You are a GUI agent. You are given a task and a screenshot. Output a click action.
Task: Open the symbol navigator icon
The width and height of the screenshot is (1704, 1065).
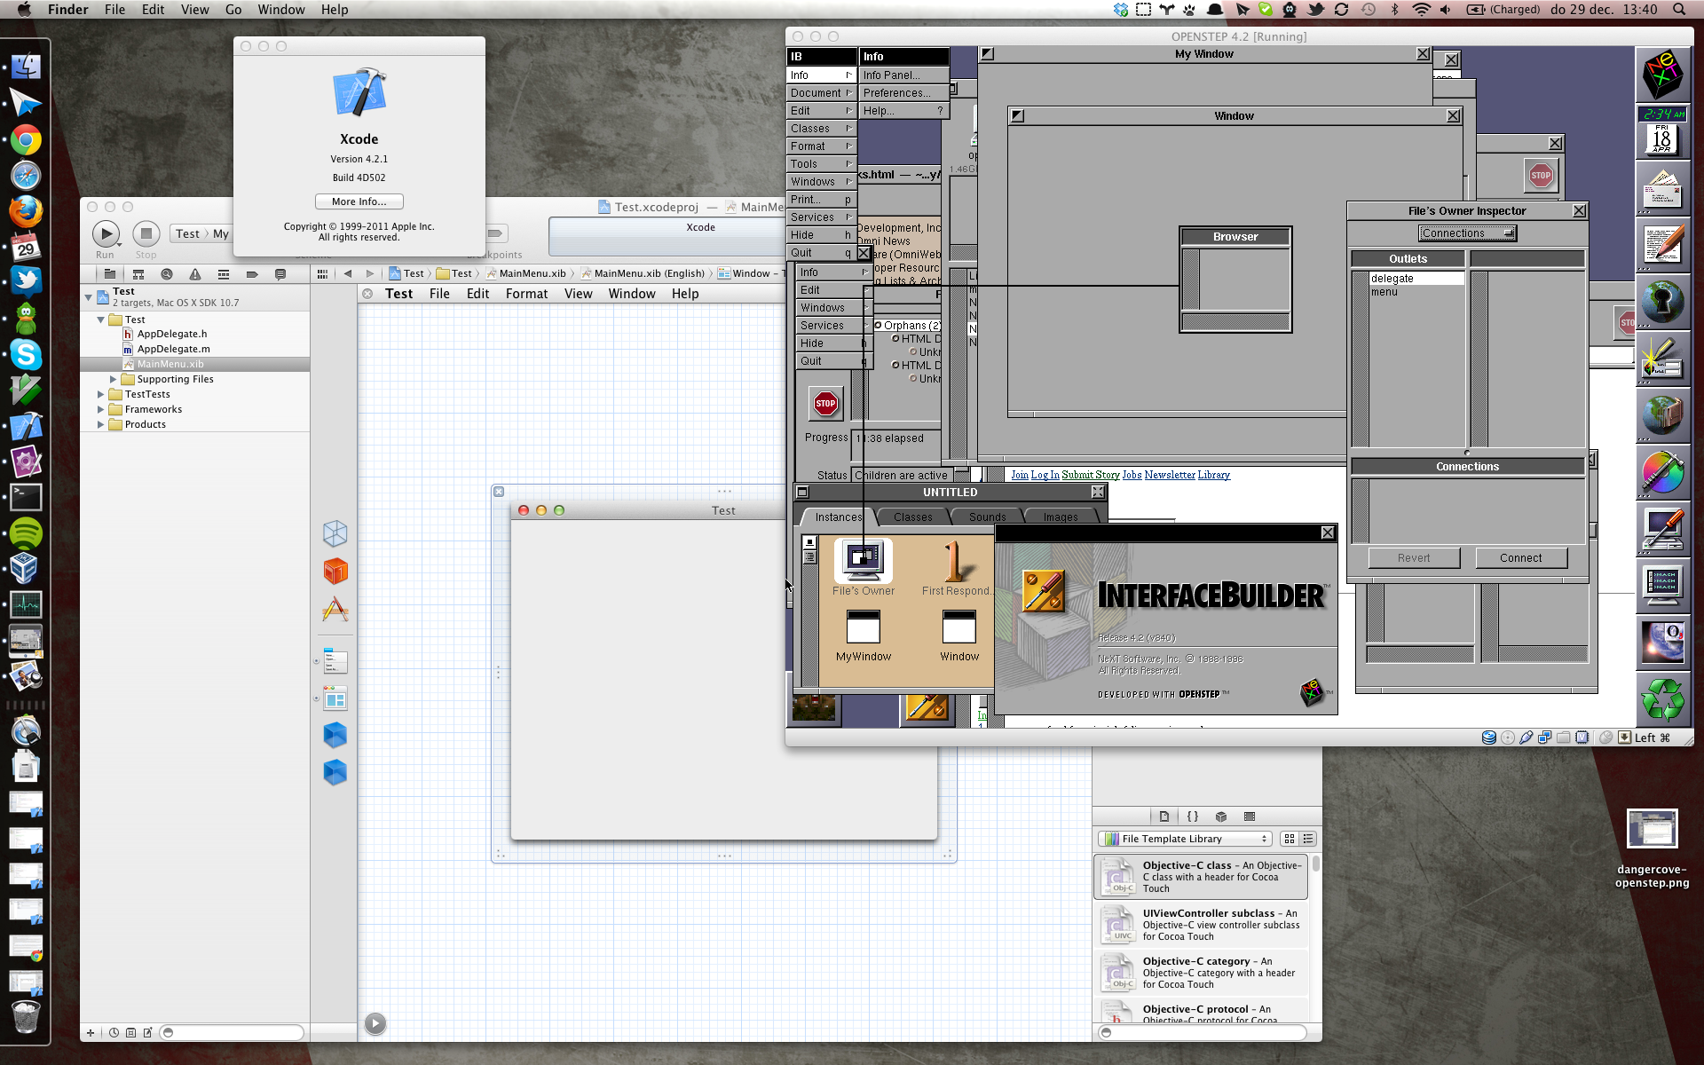click(x=138, y=274)
